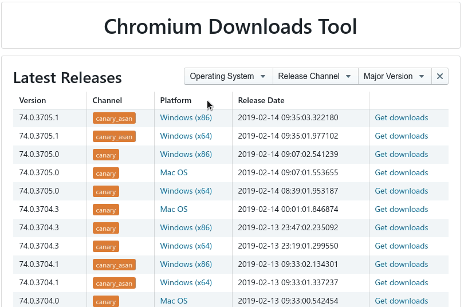Click canary badge for 74.0.3705.0 Mac OS
The image size is (464, 307).
click(x=105, y=174)
